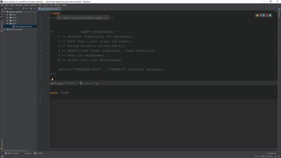Fold the SABİT DEĞİŞKENLER comment block
This screenshot has height=158, width=281.
coord(49,32)
